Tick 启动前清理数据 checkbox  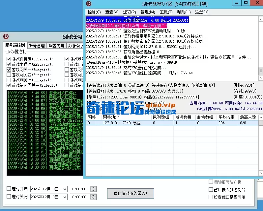(211, 181)
